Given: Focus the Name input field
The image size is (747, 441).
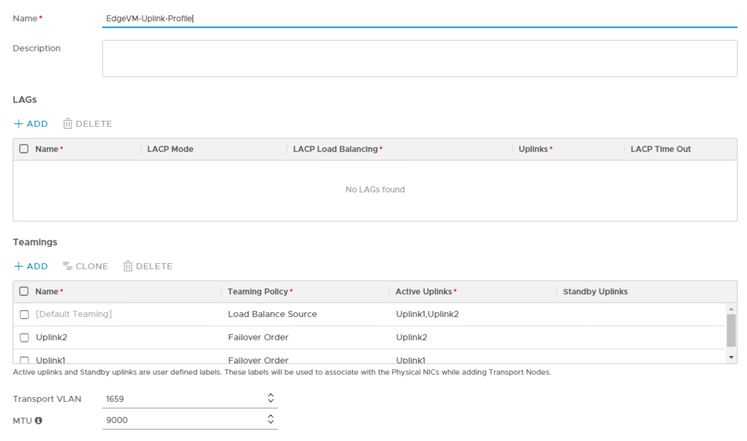Looking at the screenshot, I should pos(419,19).
